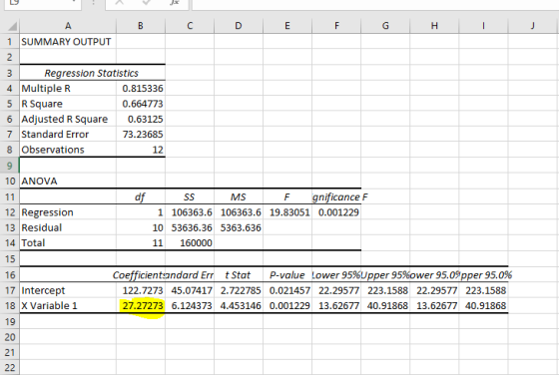
Task: Select column D header
Action: 239,26
